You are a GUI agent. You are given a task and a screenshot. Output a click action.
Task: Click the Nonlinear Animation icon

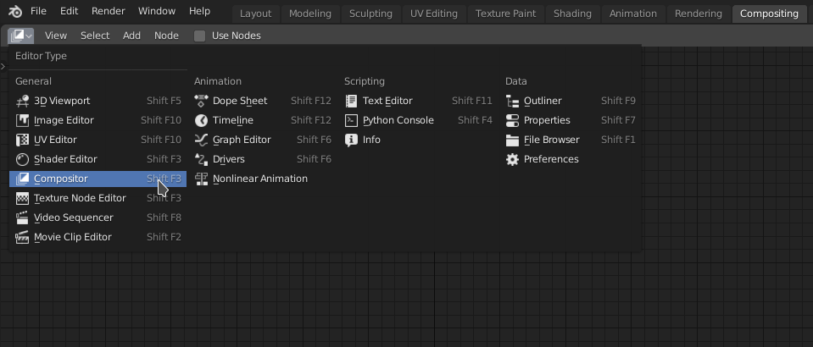[201, 179]
